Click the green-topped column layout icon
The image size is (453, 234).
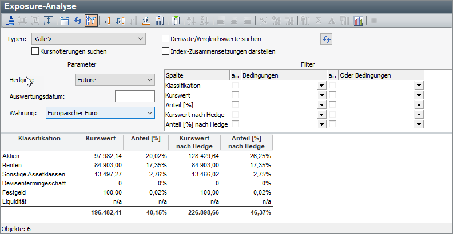[175, 21]
